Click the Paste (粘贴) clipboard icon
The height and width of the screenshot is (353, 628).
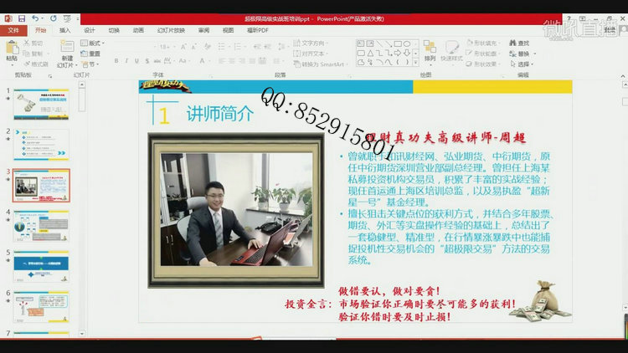tap(12, 49)
